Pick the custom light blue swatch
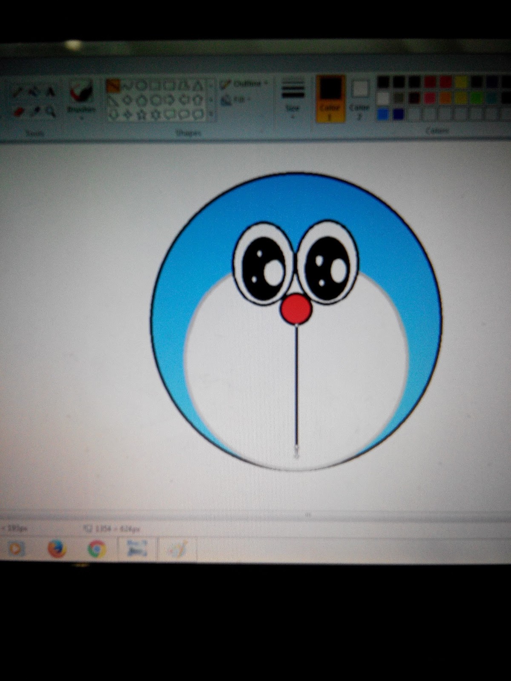The image size is (511, 681). 383,114
